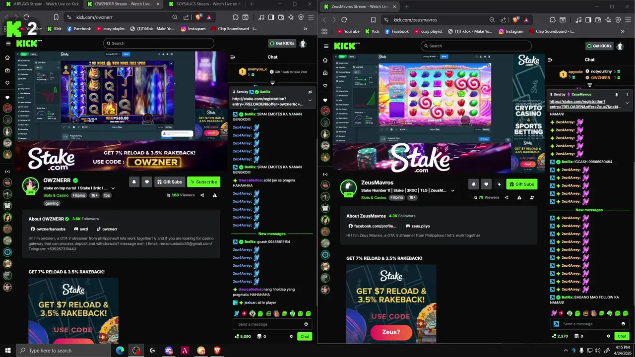Screen dimensions: 635x357
Task: Click Gift Subs on the OWZNERR channel
Action: [169, 182]
